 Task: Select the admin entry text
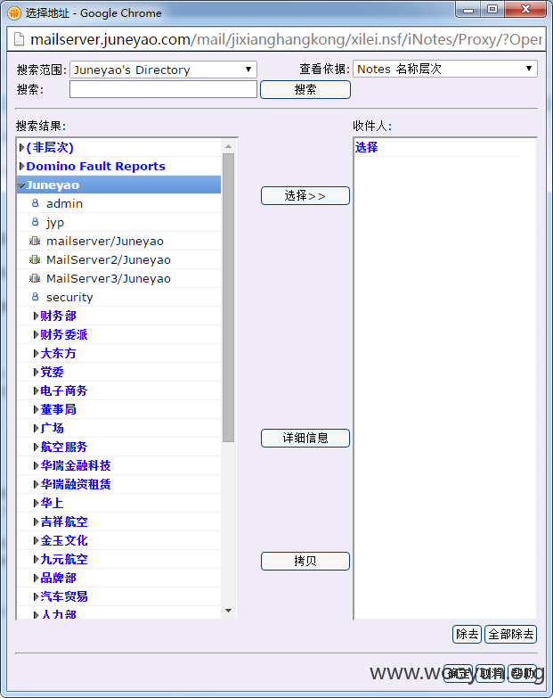click(x=64, y=203)
